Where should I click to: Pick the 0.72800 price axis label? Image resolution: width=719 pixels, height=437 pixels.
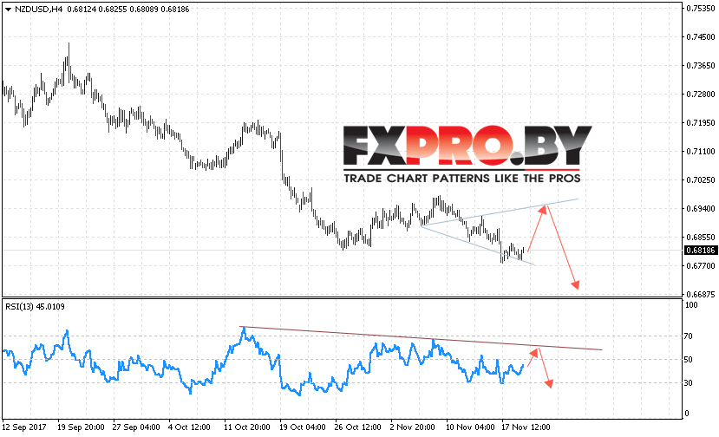click(701, 94)
